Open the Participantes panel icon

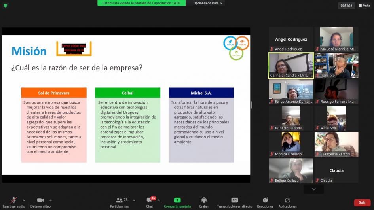coord(119,200)
